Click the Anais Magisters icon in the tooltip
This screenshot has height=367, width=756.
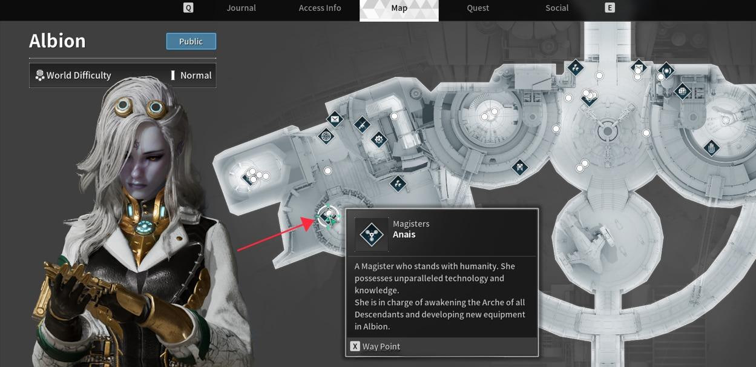tap(371, 234)
